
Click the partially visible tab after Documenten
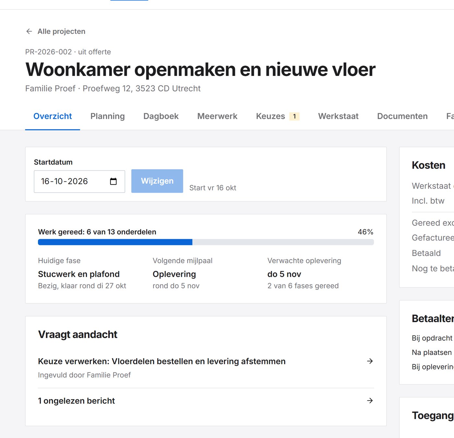(449, 116)
